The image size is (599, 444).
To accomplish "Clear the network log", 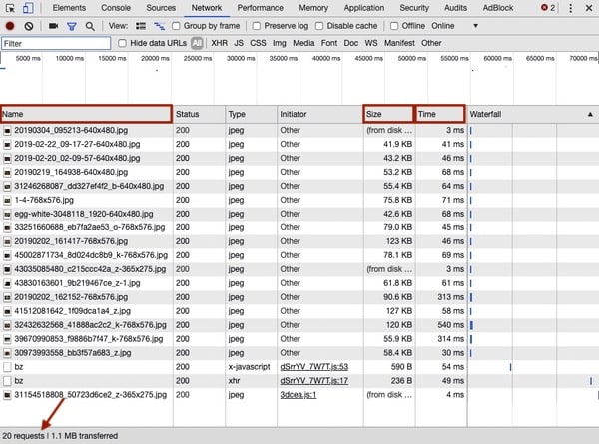I will [x=28, y=26].
